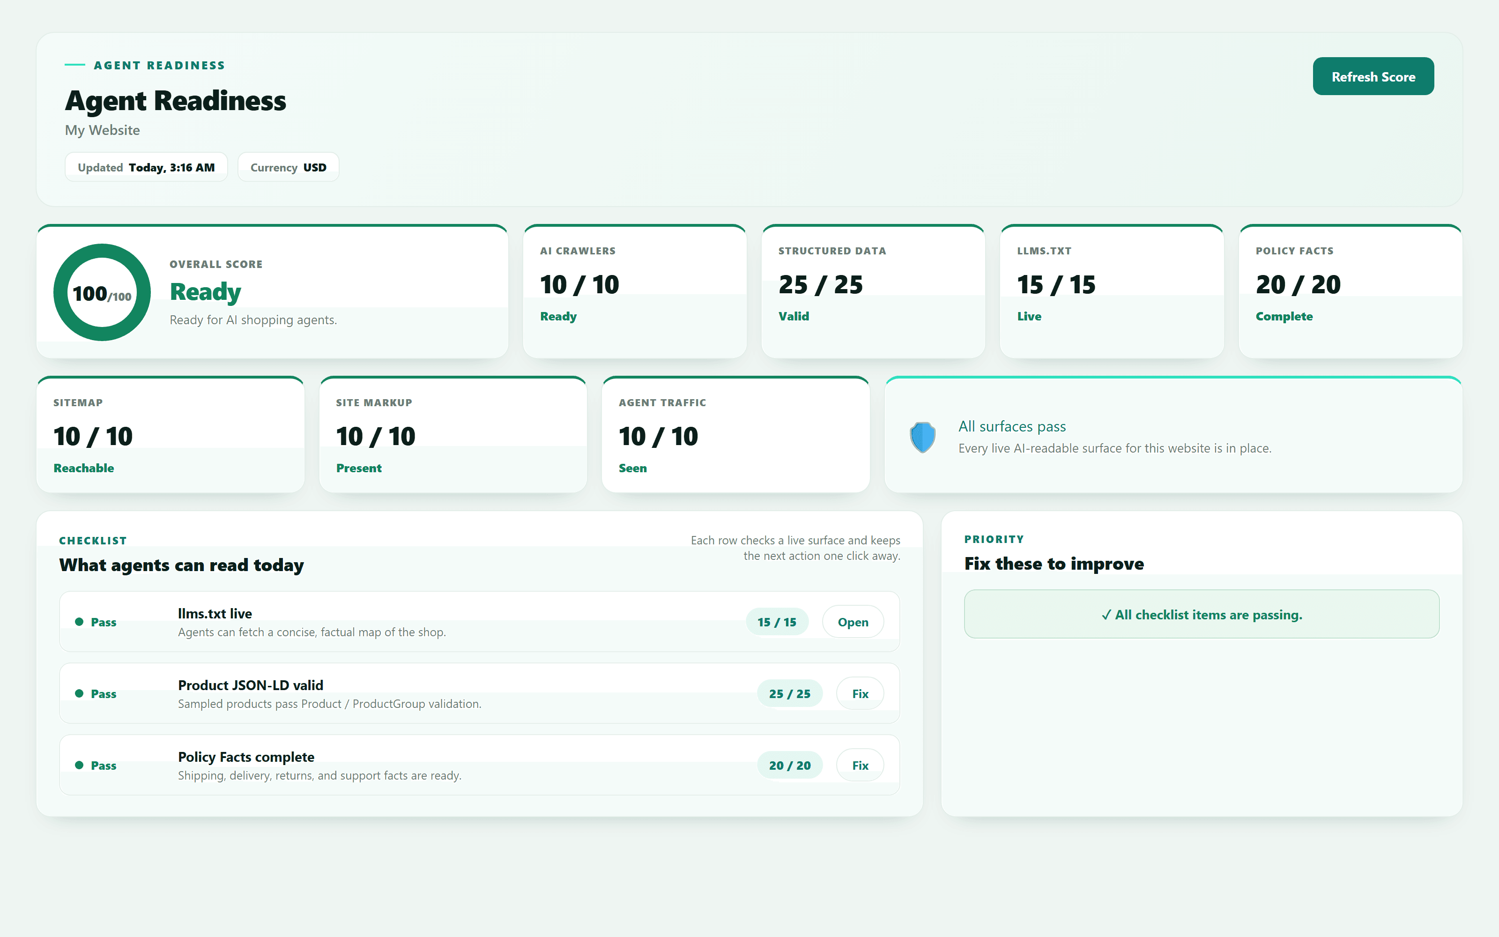Screen dimensions: 1499x937
Task: Open the Sitemap 10 / 10 card
Action: click(x=171, y=434)
